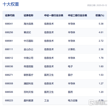This screenshot has height=107, width=109.
Task: Click the 权重(%) column header
Action: click(100, 16)
